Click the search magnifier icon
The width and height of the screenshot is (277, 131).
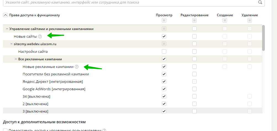[260, 2]
